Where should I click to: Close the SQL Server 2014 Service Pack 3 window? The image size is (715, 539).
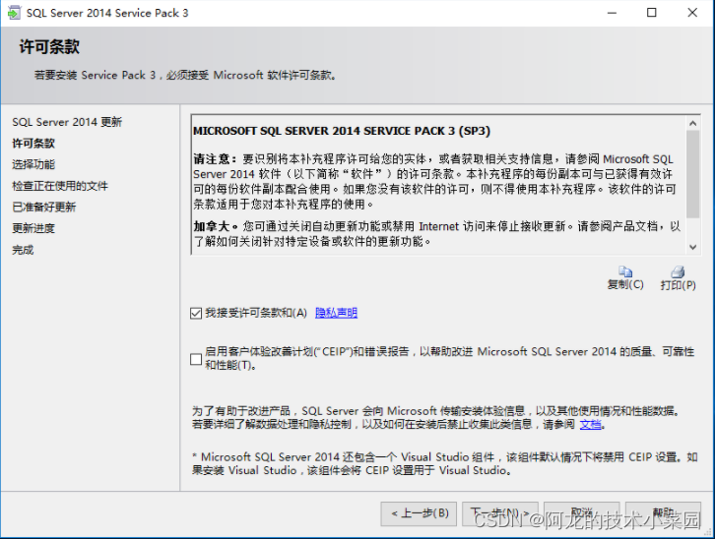coord(692,13)
